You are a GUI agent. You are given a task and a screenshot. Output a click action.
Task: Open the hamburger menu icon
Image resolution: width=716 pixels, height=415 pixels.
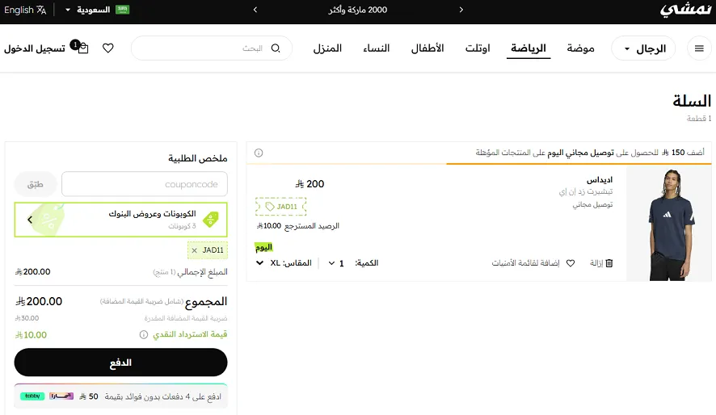click(699, 48)
